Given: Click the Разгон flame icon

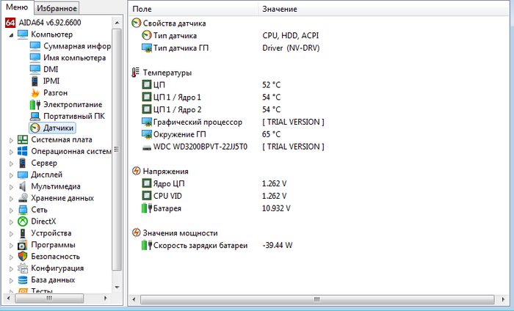Looking at the screenshot, I should point(35,93).
